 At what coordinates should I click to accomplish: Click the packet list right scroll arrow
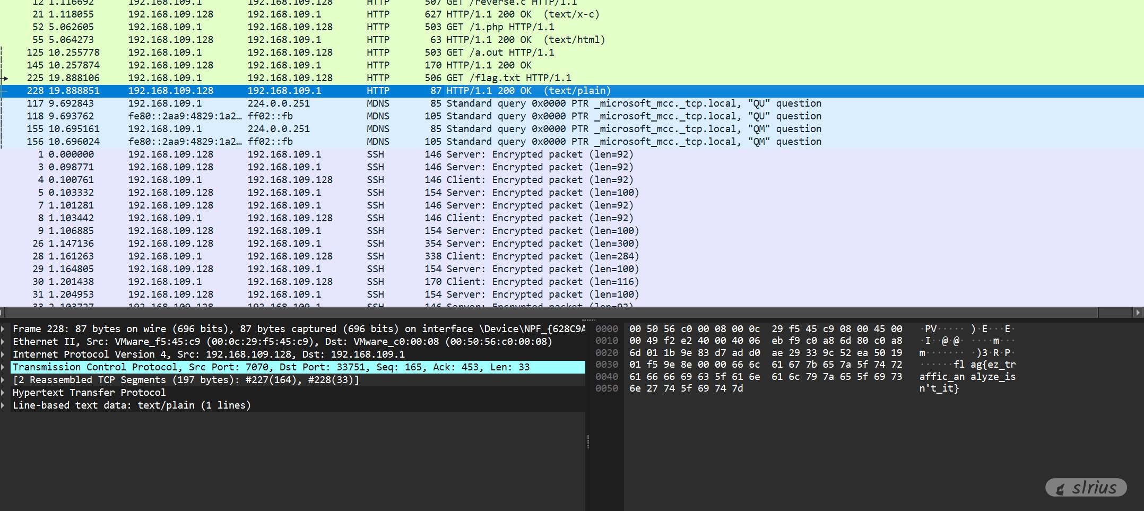[1138, 313]
